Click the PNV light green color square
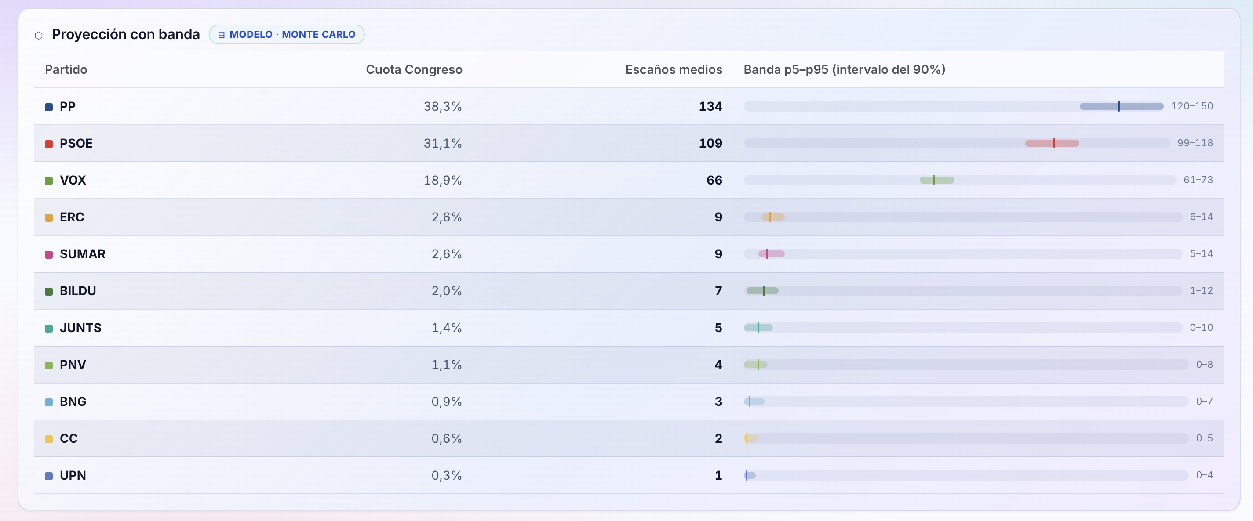Image resolution: width=1253 pixels, height=521 pixels. click(x=49, y=365)
